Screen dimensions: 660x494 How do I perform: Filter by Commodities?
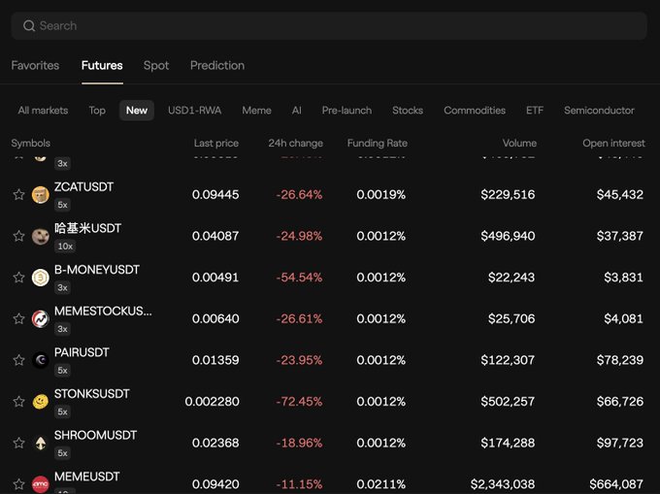pyautogui.click(x=475, y=111)
